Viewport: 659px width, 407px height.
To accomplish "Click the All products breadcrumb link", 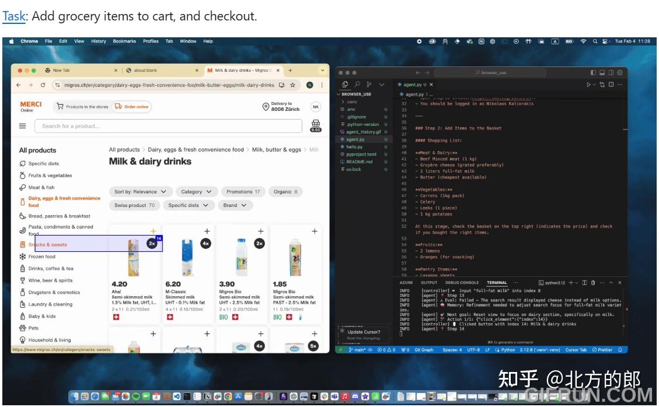I will tap(124, 149).
